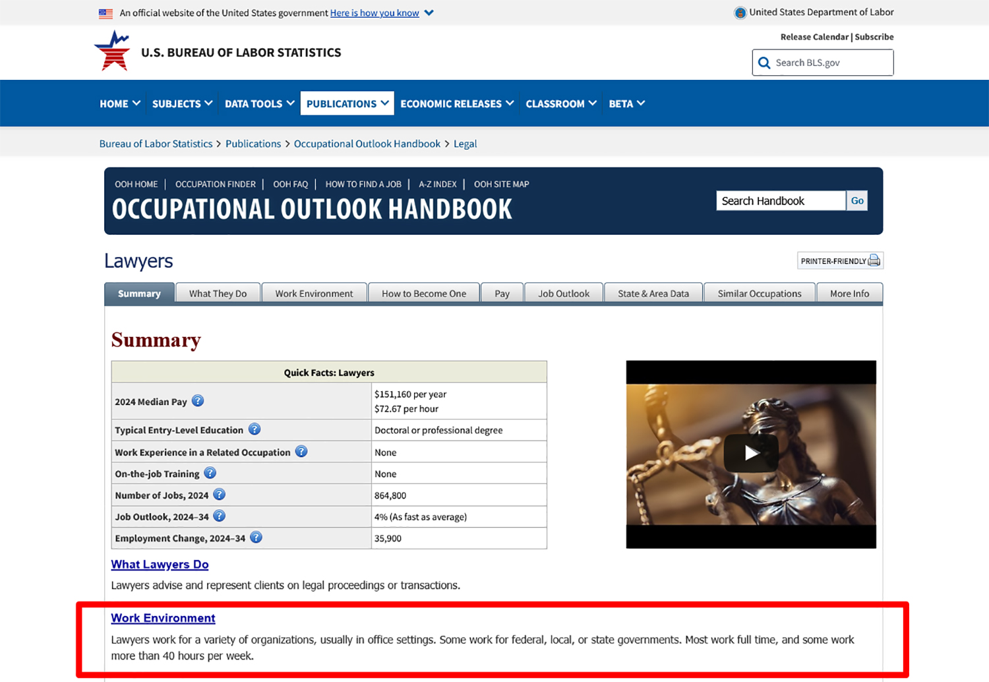Click the help icon beside Job Outlook, 2024–34
Viewport: 989px width, 682px height.
220,516
